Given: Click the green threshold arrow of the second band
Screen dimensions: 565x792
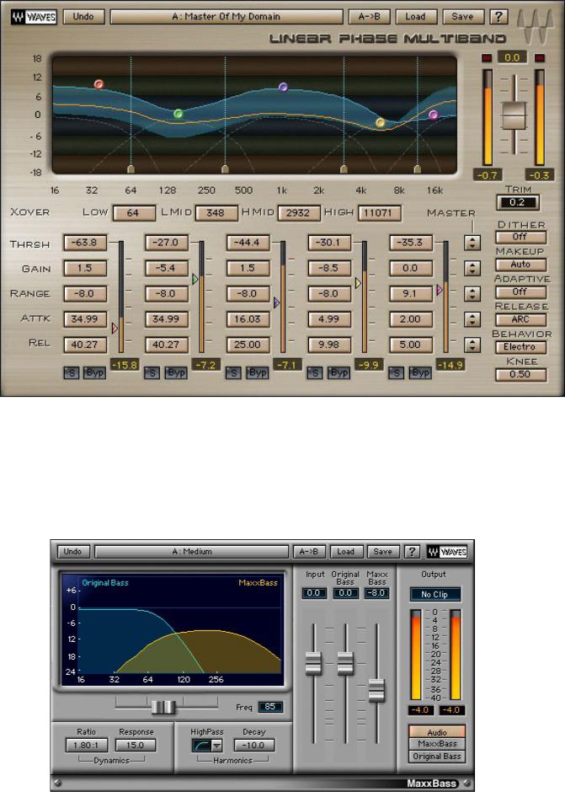Looking at the screenshot, I should 195,279.
